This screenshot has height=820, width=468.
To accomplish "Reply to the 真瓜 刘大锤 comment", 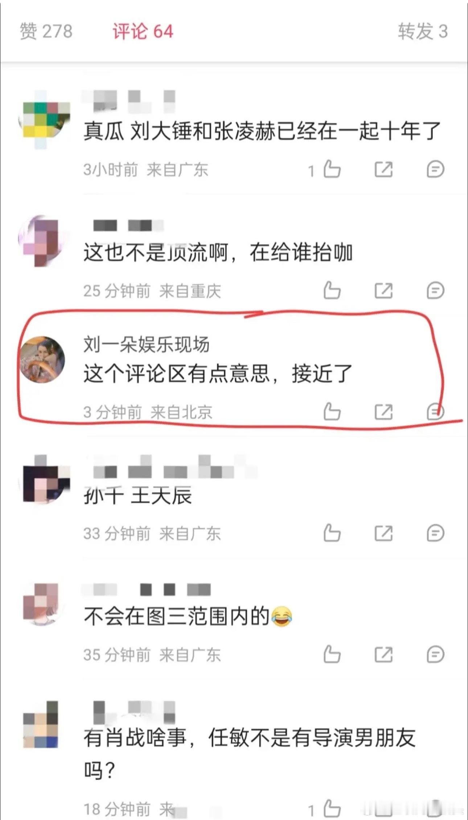I will click(x=435, y=169).
